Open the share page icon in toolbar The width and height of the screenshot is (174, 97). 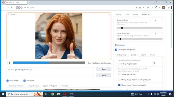(x=136, y=8)
